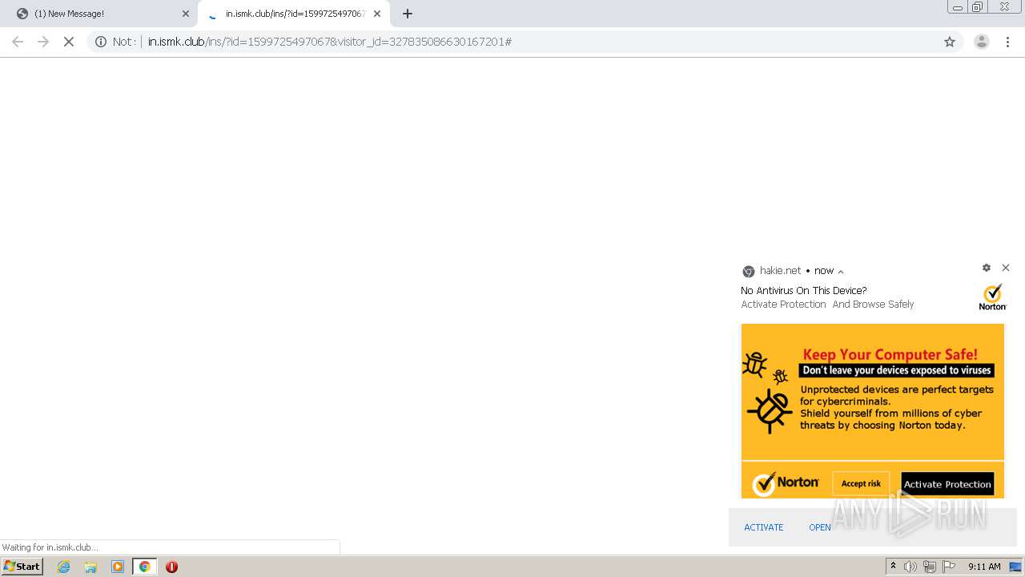Open Action Center flag icon
The width and height of the screenshot is (1025, 577).
tap(949, 567)
